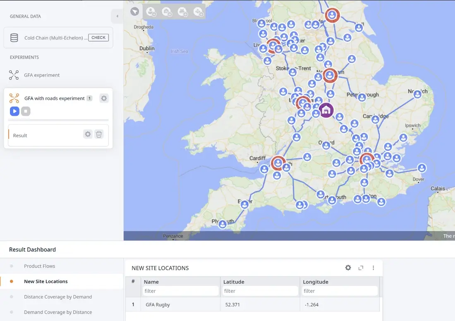
Task: Click the purple GFA warehouse marker on map
Action: coord(326,110)
